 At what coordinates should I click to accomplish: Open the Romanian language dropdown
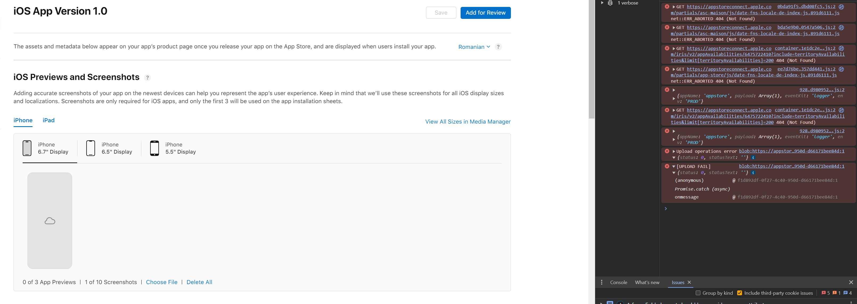coord(474,47)
